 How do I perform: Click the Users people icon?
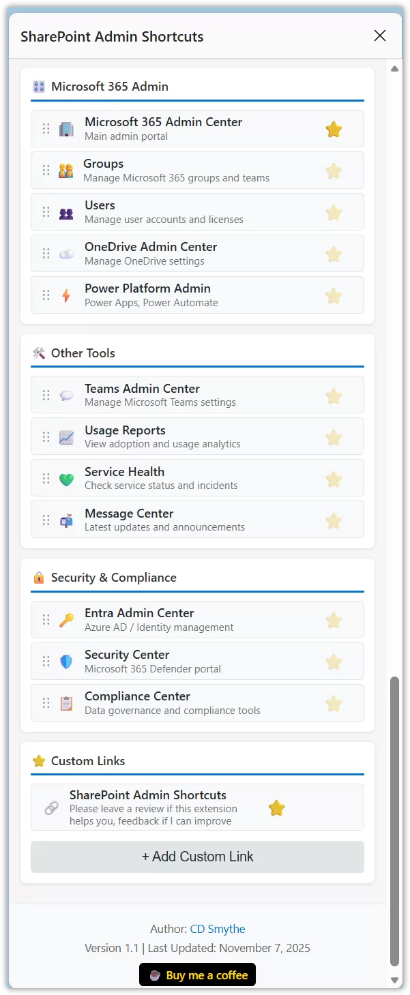(65, 211)
